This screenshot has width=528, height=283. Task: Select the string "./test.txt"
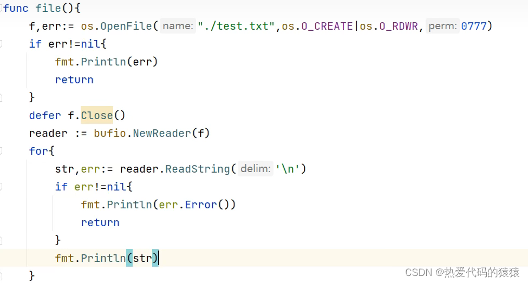[x=236, y=26]
